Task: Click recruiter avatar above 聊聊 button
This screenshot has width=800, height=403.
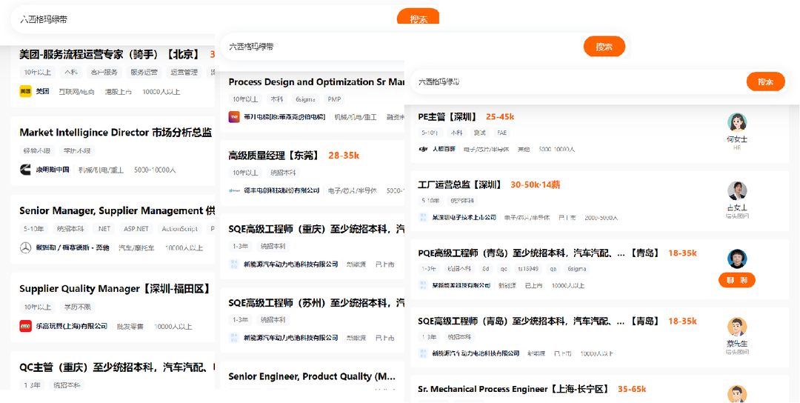Action: pyautogui.click(x=737, y=259)
